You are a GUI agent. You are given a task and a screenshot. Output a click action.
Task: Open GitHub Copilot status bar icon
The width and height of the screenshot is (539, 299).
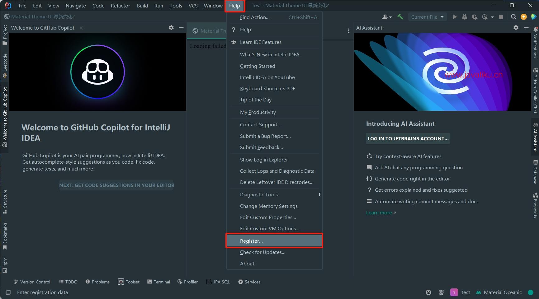click(x=428, y=292)
